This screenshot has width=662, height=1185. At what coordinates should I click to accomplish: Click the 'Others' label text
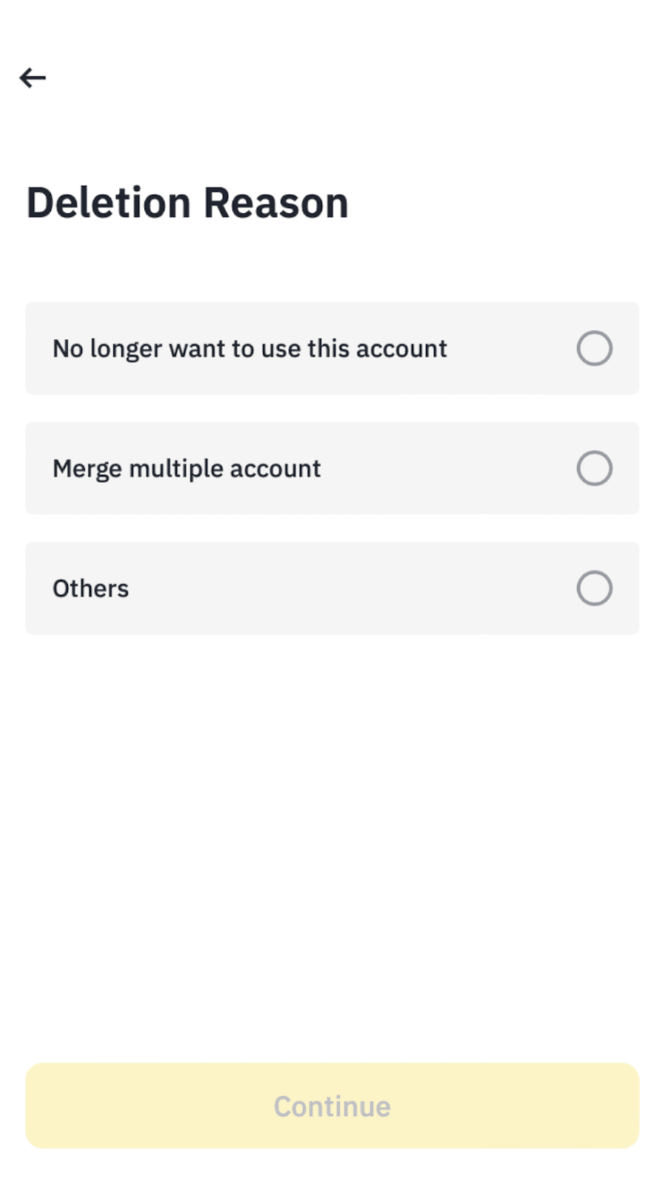(90, 588)
